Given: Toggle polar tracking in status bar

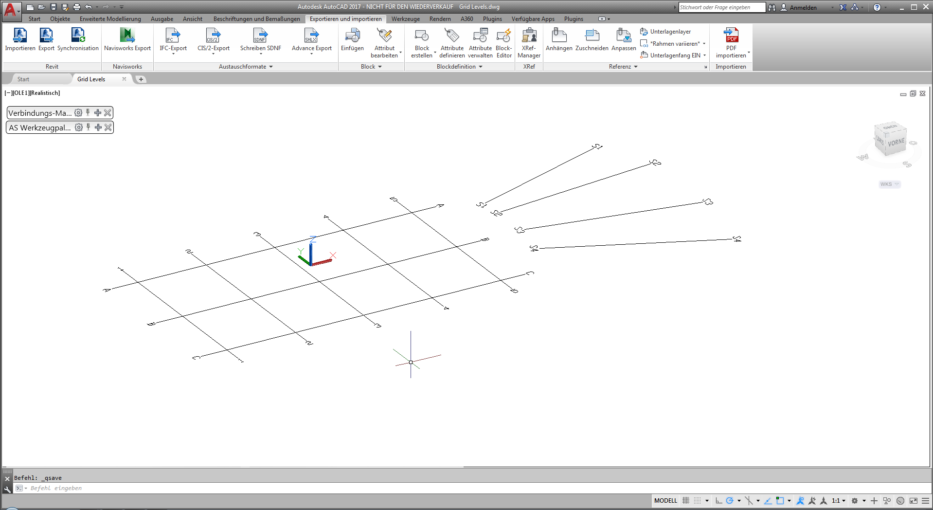Looking at the screenshot, I should click(x=730, y=500).
